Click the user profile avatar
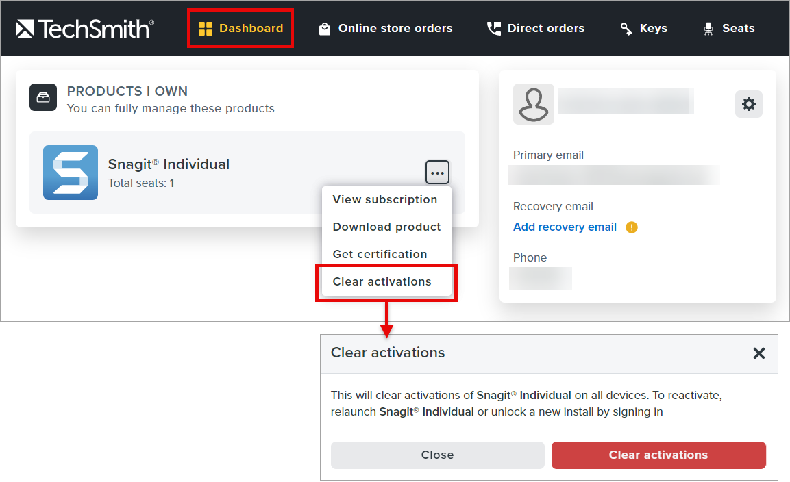790x482 pixels. (x=534, y=104)
